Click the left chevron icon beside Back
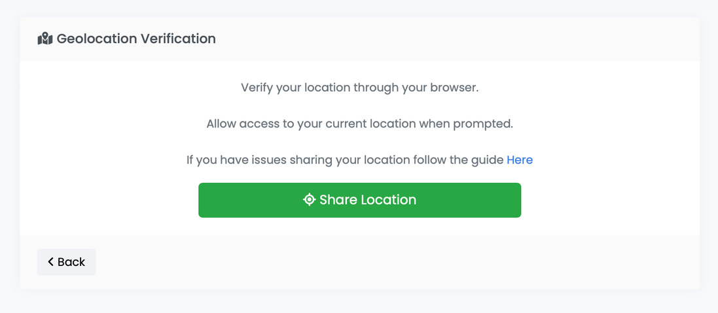Viewport: 718px width, 313px height. pos(50,262)
